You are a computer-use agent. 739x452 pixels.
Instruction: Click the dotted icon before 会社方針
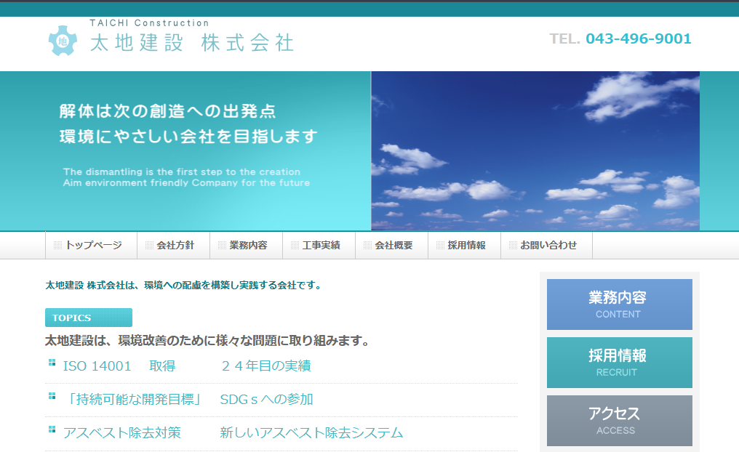(149, 246)
